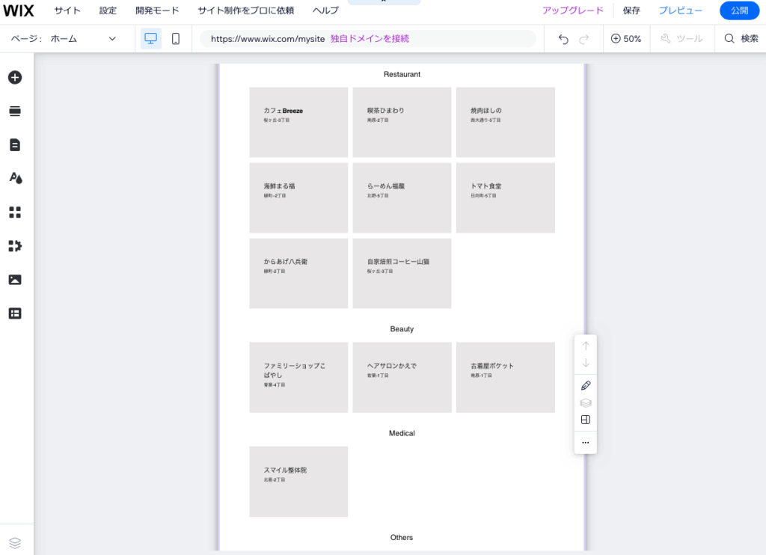Open the Layers icon at bottom left
The width and height of the screenshot is (766, 555).
(15, 542)
